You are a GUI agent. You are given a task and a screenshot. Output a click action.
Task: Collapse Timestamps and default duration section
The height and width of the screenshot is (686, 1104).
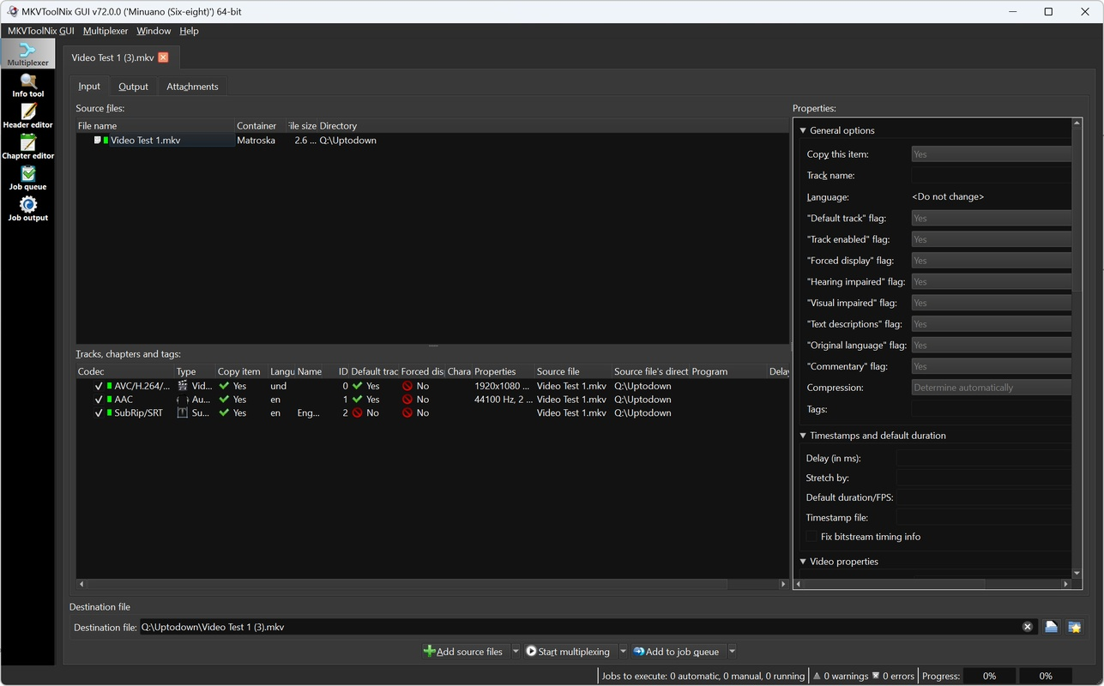803,436
